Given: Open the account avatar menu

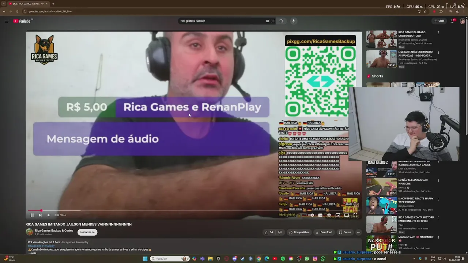Looking at the screenshot, I should 463,21.
